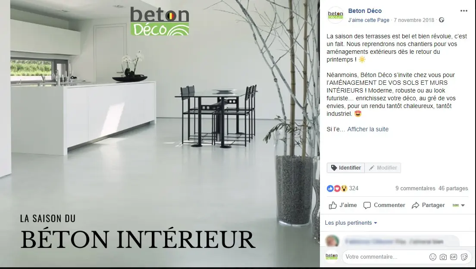Screen dimensions: 476x269
Task: Click the public globe privacy icon
Action: tap(442, 20)
